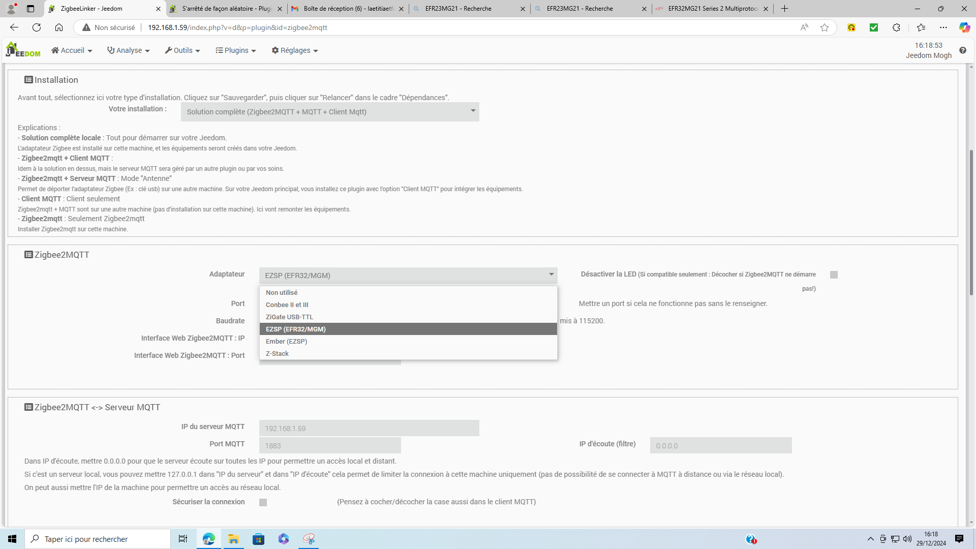Toggle the Désactiver la LED checkbox

tap(834, 274)
